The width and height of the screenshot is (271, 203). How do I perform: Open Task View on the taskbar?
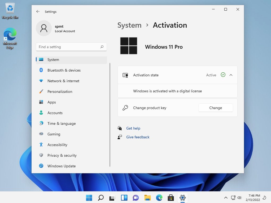point(112,198)
